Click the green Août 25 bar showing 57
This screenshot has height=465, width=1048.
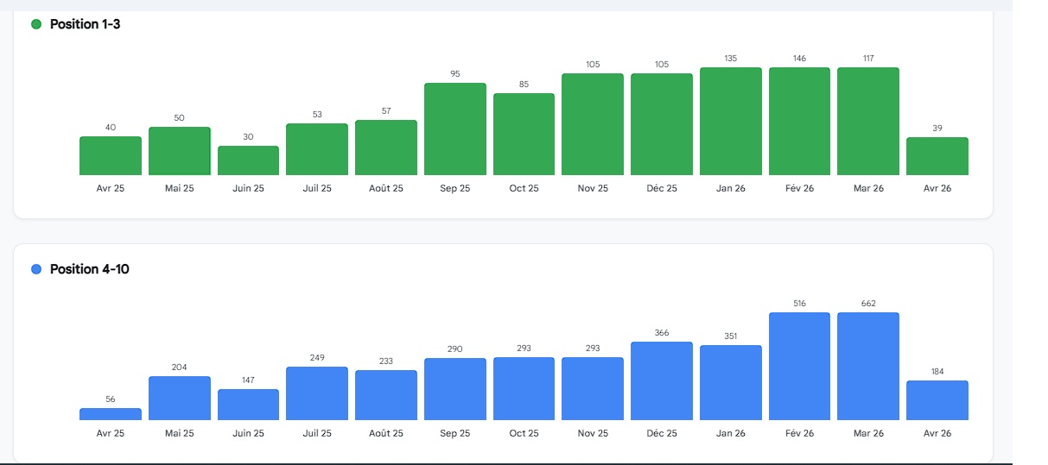click(386, 148)
